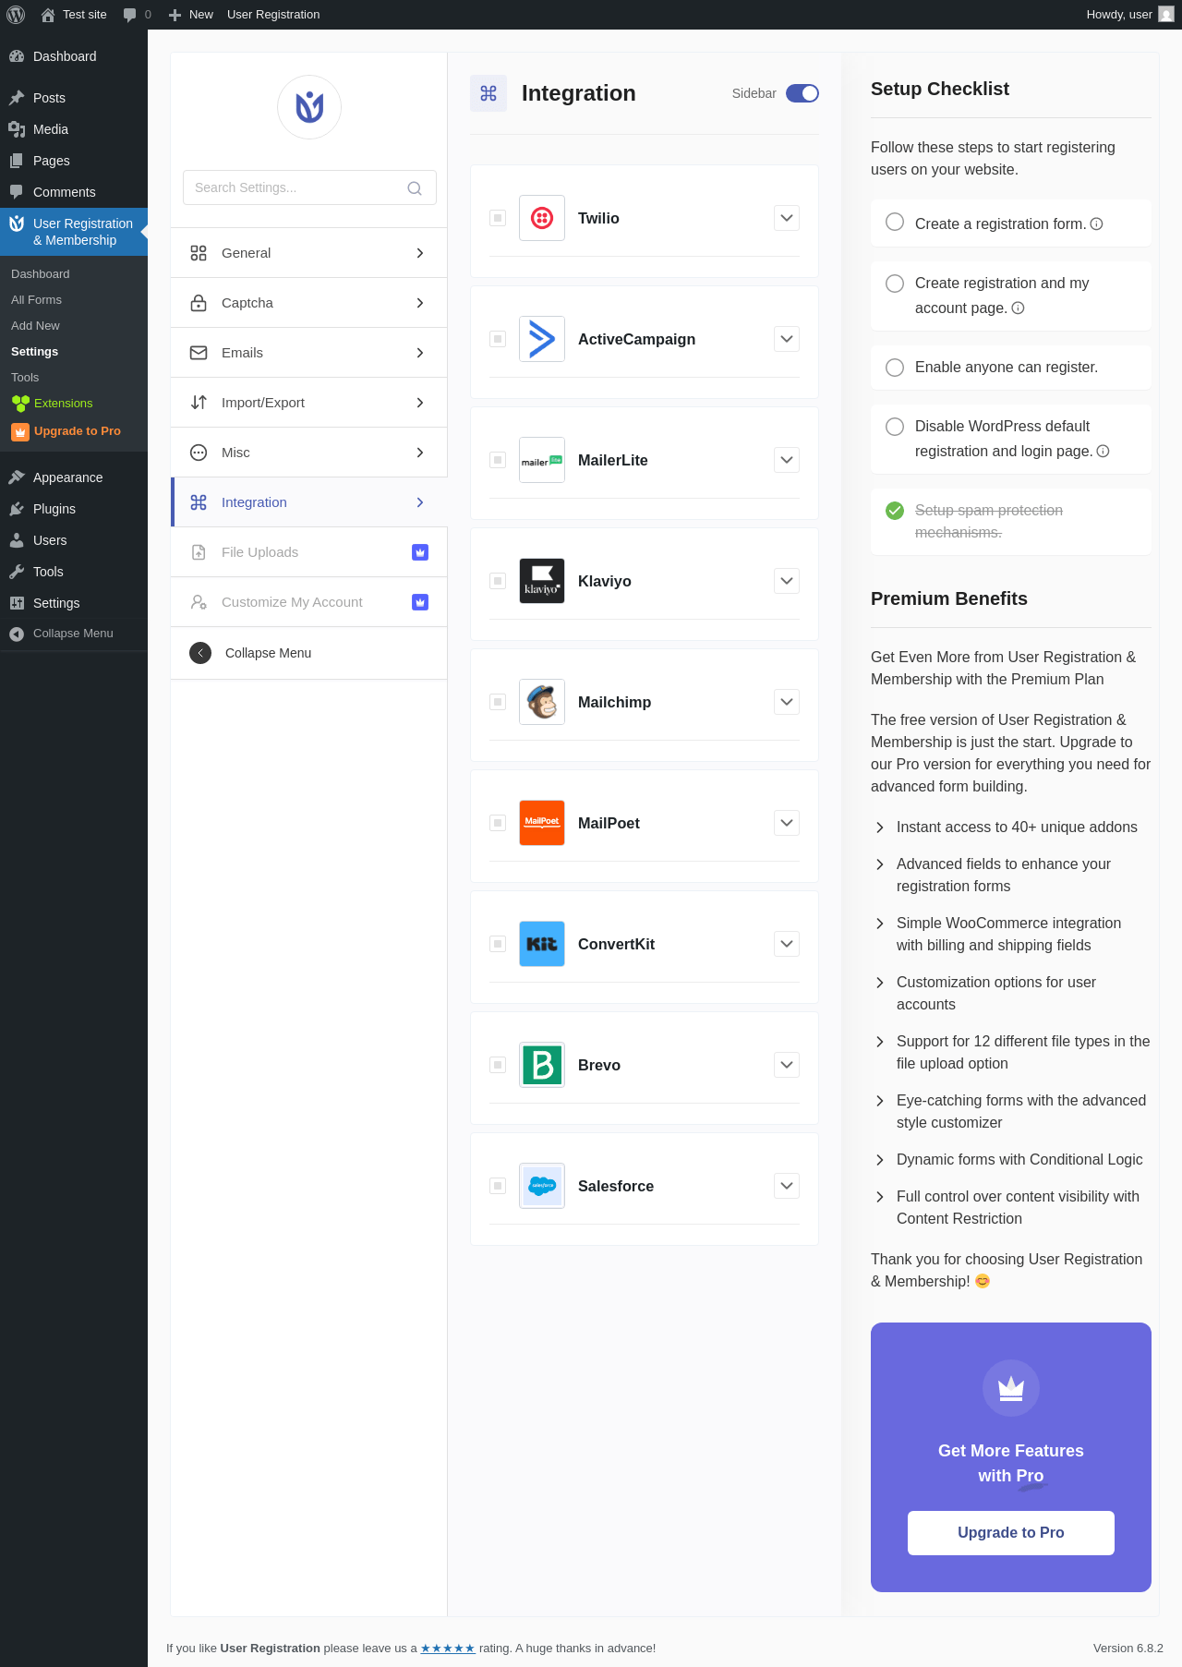The width and height of the screenshot is (1182, 1667).
Task: Tick the Twilio checkbox
Action: pyautogui.click(x=498, y=218)
